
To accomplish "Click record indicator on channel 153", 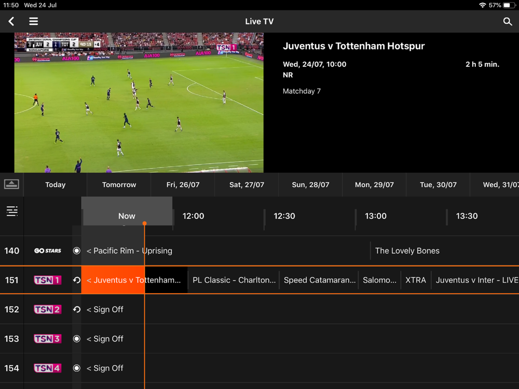I will click(76, 339).
